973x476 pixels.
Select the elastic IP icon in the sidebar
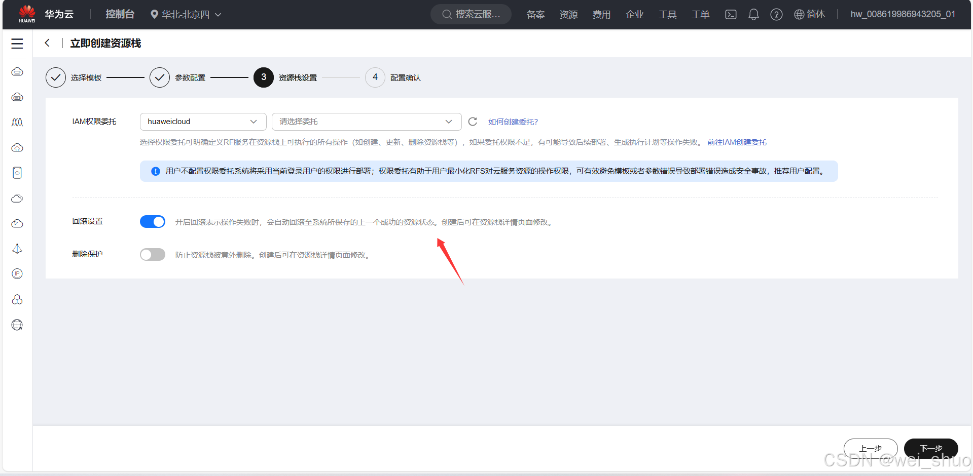(x=17, y=274)
